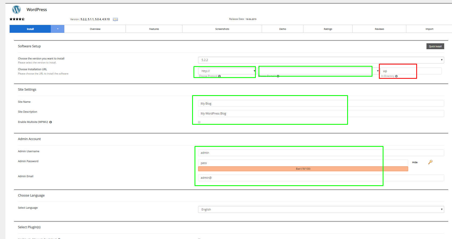
Task: Switch to the Import tab
Action: pyautogui.click(x=429, y=29)
